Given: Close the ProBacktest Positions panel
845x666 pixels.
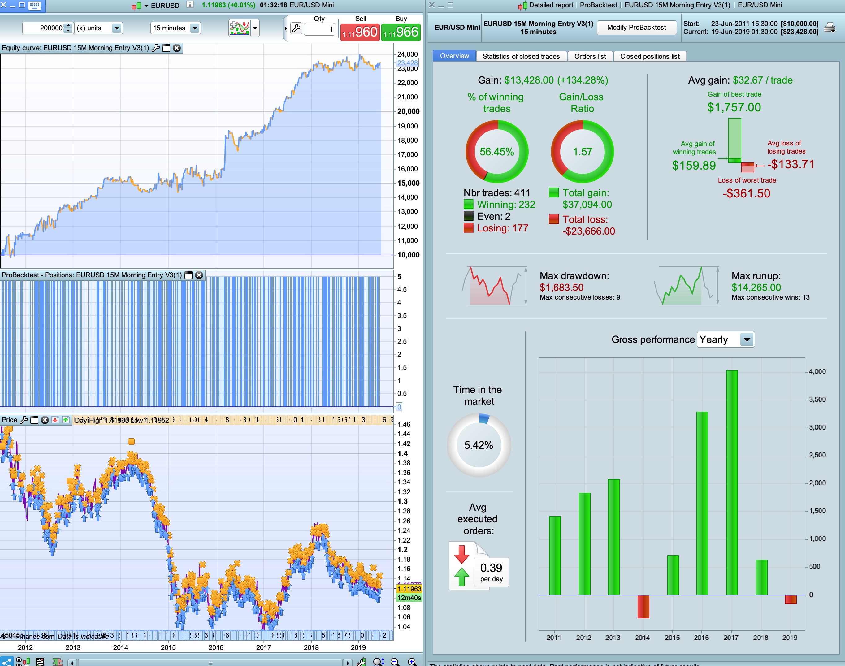Looking at the screenshot, I should (x=199, y=275).
